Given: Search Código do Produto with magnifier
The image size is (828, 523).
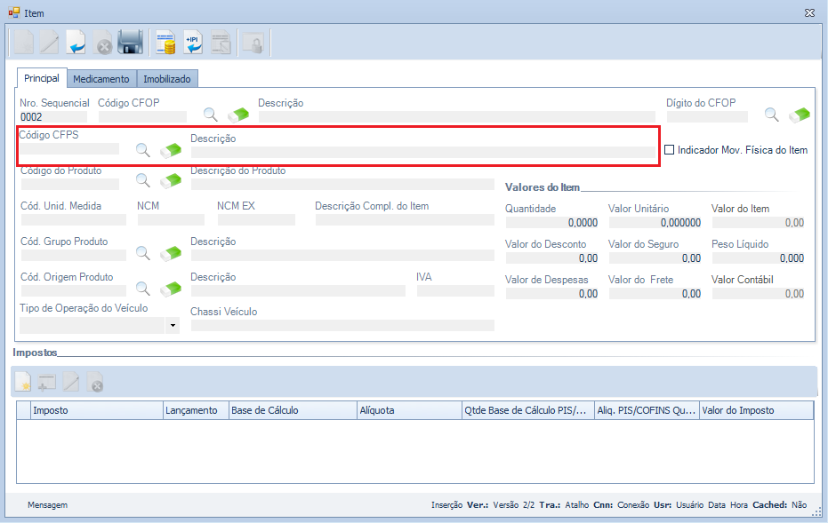Looking at the screenshot, I should tap(142, 181).
